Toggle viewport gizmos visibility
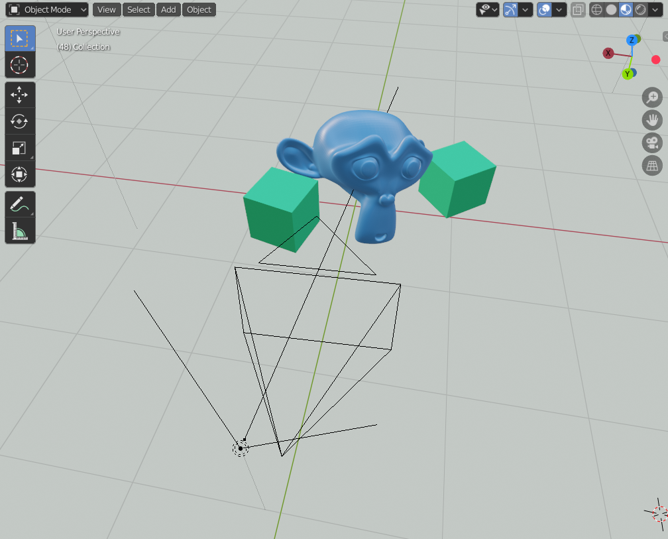The width and height of the screenshot is (668, 539). (510, 10)
